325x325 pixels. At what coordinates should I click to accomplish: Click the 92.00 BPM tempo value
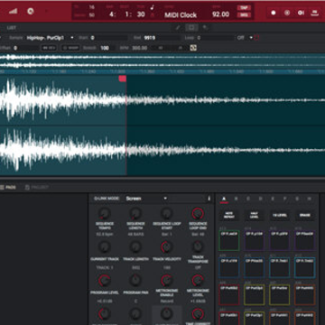click(x=220, y=14)
